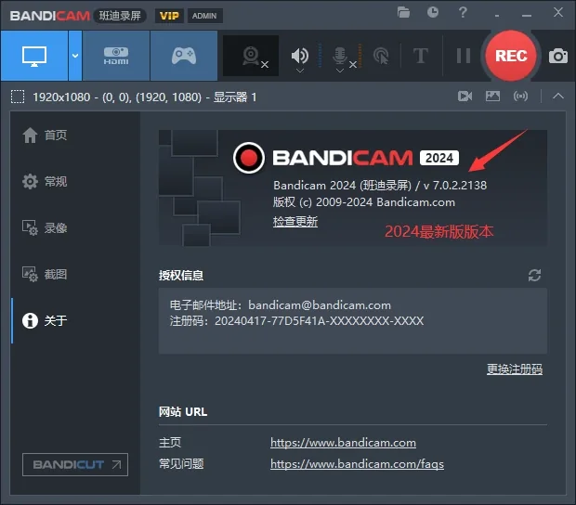576x505 pixels.
Task: Click the 更换注册码 change key link
Action: [515, 369]
